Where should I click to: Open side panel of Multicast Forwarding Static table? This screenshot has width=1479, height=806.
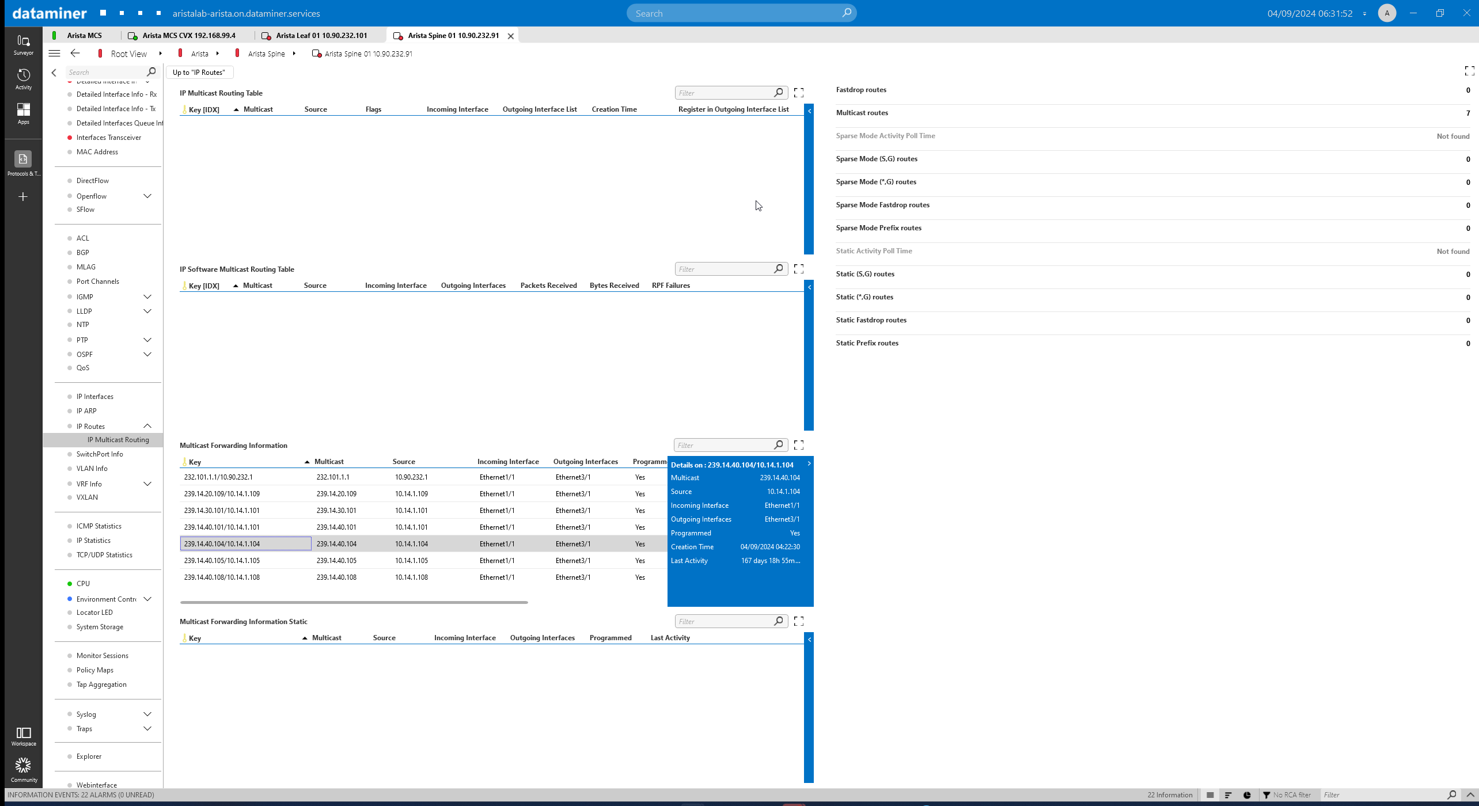(809, 640)
